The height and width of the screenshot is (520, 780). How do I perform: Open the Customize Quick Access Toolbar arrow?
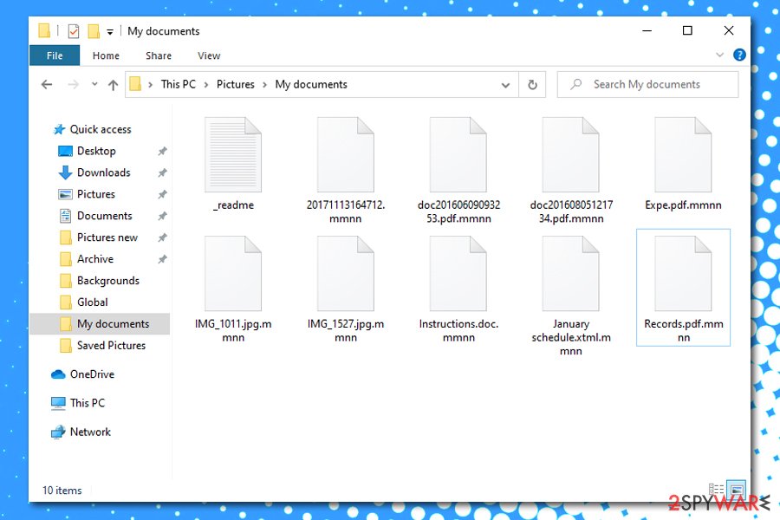(110, 32)
